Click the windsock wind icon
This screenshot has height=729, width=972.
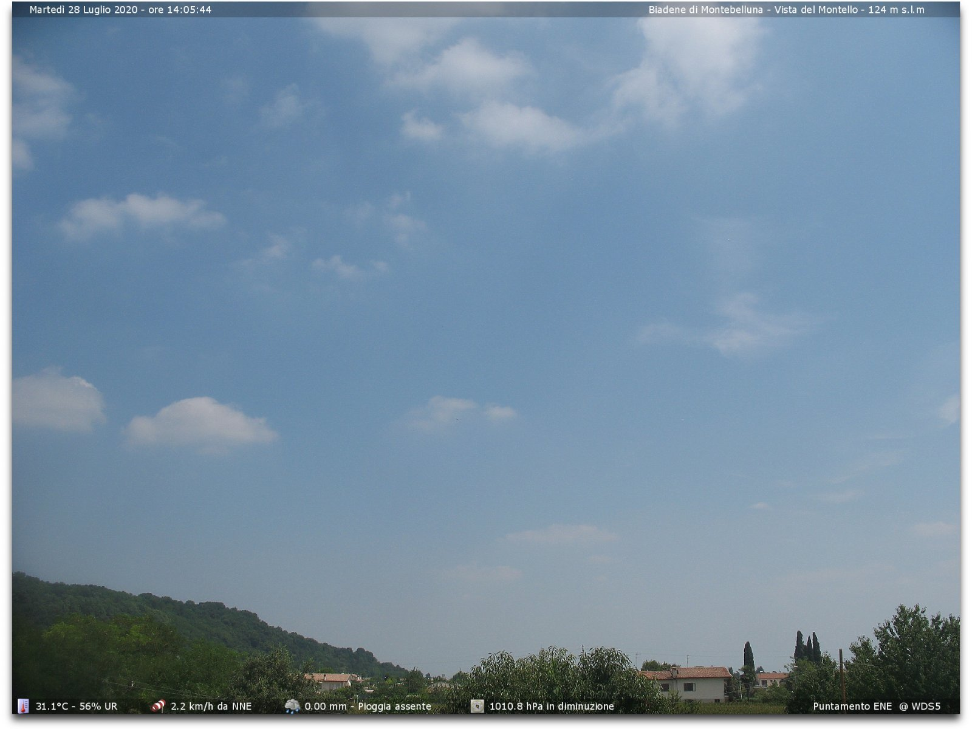158,706
